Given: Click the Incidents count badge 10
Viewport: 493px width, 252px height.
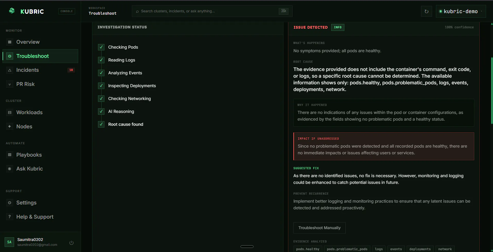Looking at the screenshot, I should 71,70.
